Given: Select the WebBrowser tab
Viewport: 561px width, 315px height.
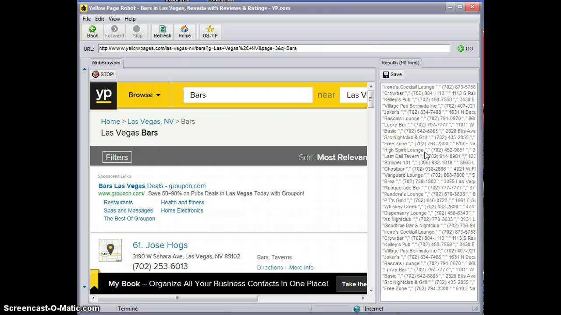Looking at the screenshot, I should (x=106, y=63).
